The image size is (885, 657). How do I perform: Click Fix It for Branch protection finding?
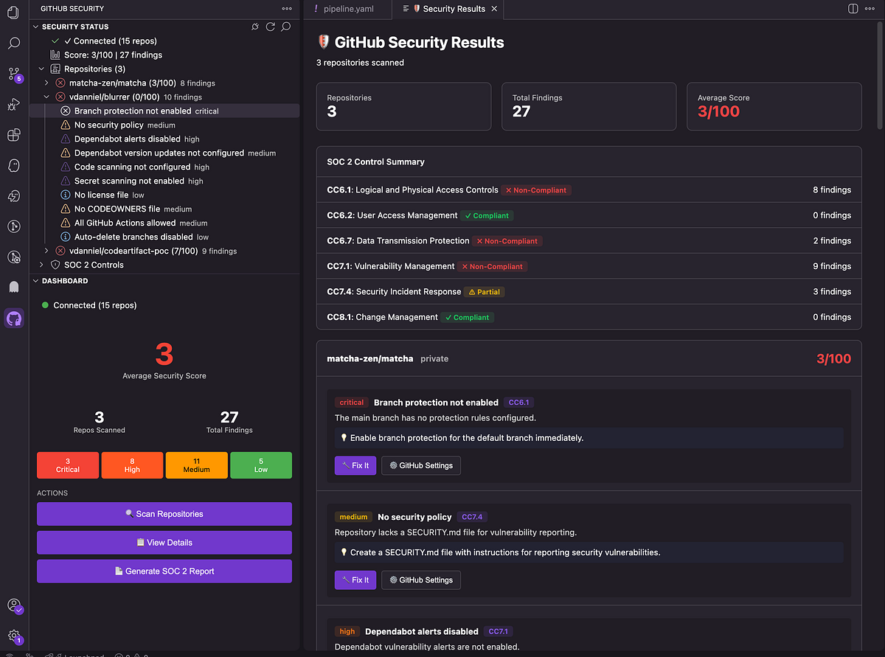(355, 465)
